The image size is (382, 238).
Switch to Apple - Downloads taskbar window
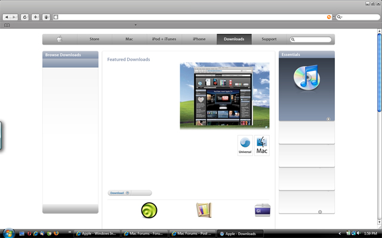(240, 234)
